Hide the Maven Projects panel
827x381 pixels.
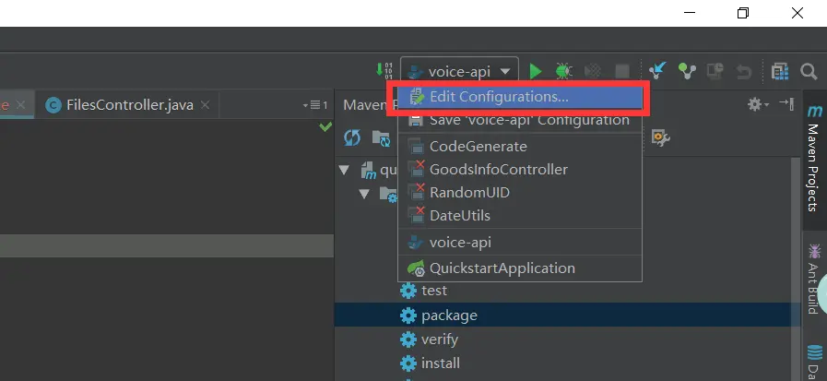pyautogui.click(x=786, y=104)
